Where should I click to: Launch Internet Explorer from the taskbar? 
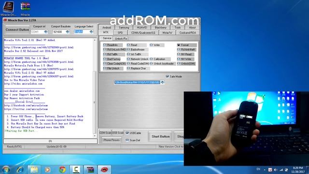20,170
